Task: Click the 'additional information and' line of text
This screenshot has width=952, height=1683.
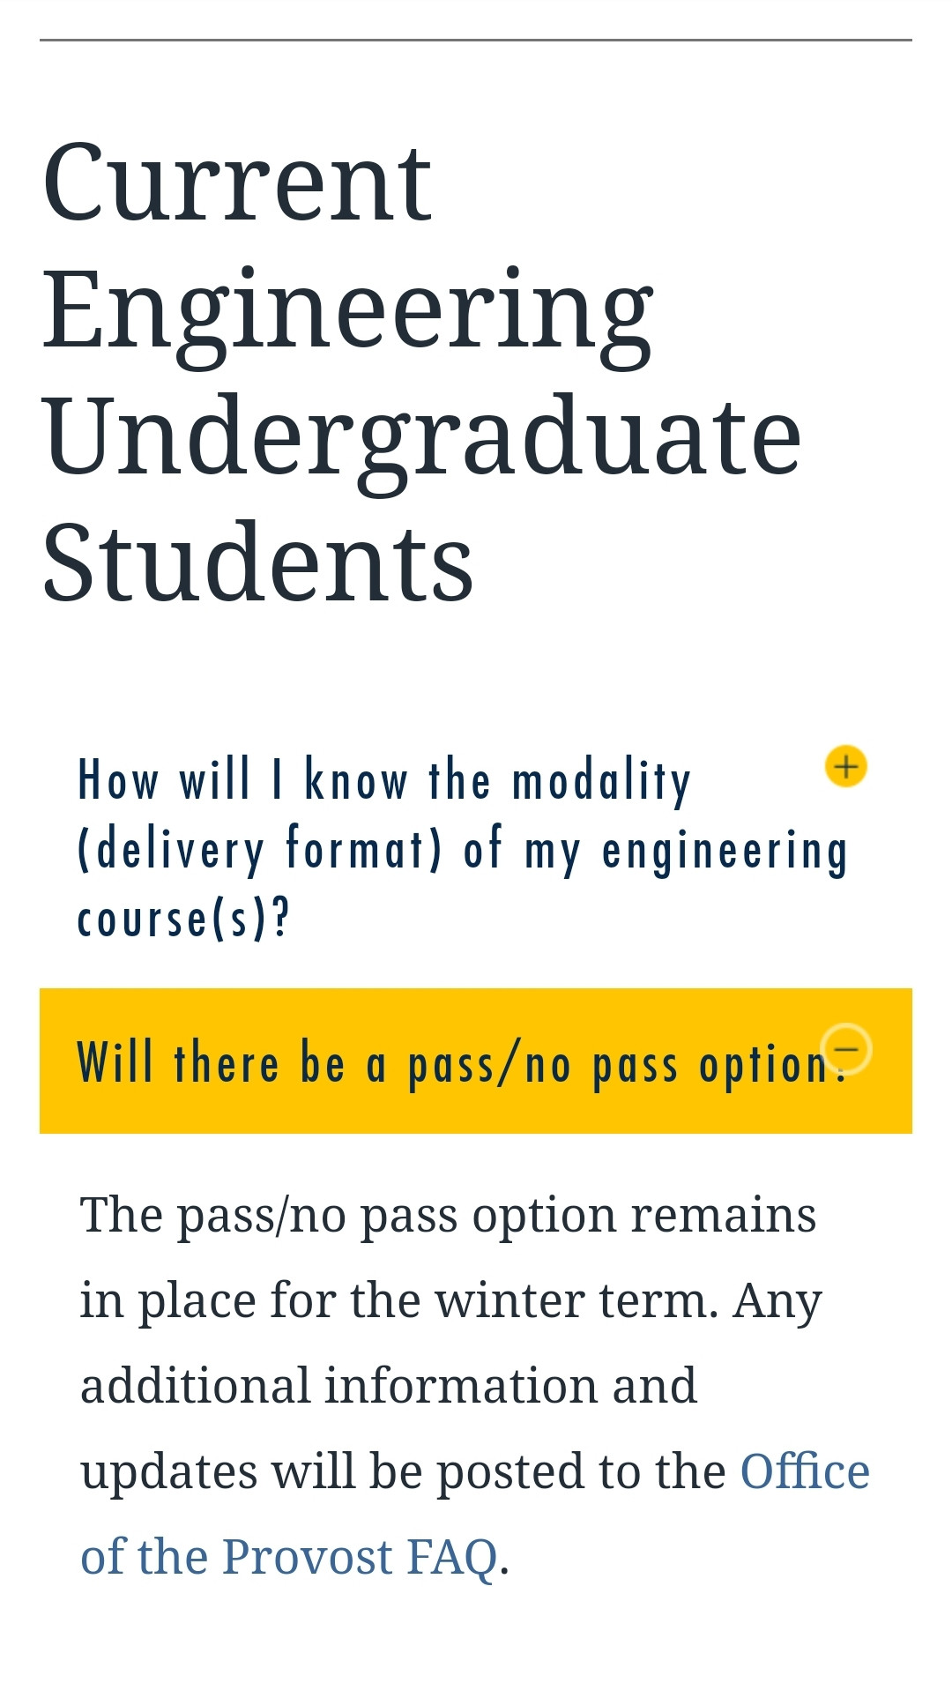Action: tap(388, 1386)
